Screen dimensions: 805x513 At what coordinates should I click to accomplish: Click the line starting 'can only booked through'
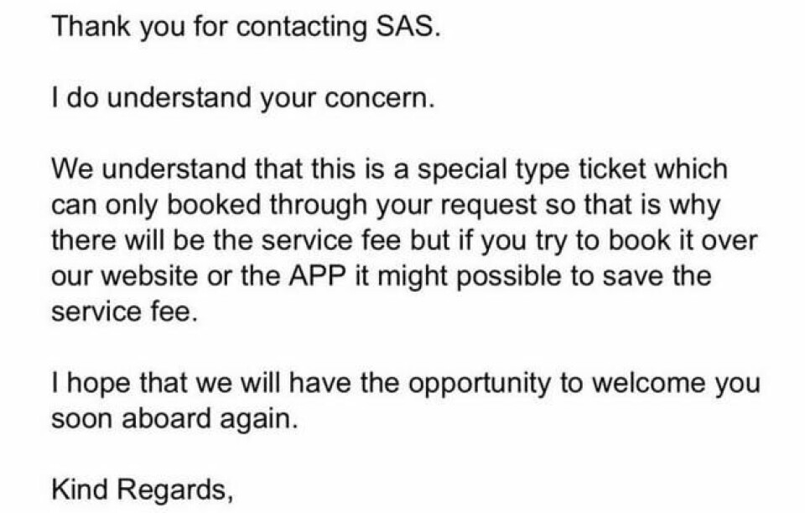(386, 205)
